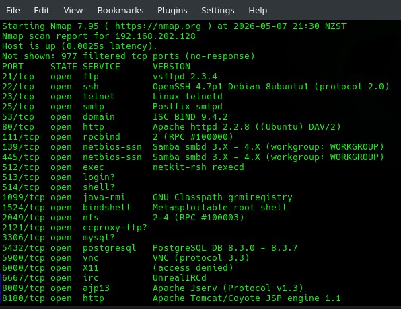
Task: Click the 139/tcp port entry
Action: (x=21, y=147)
